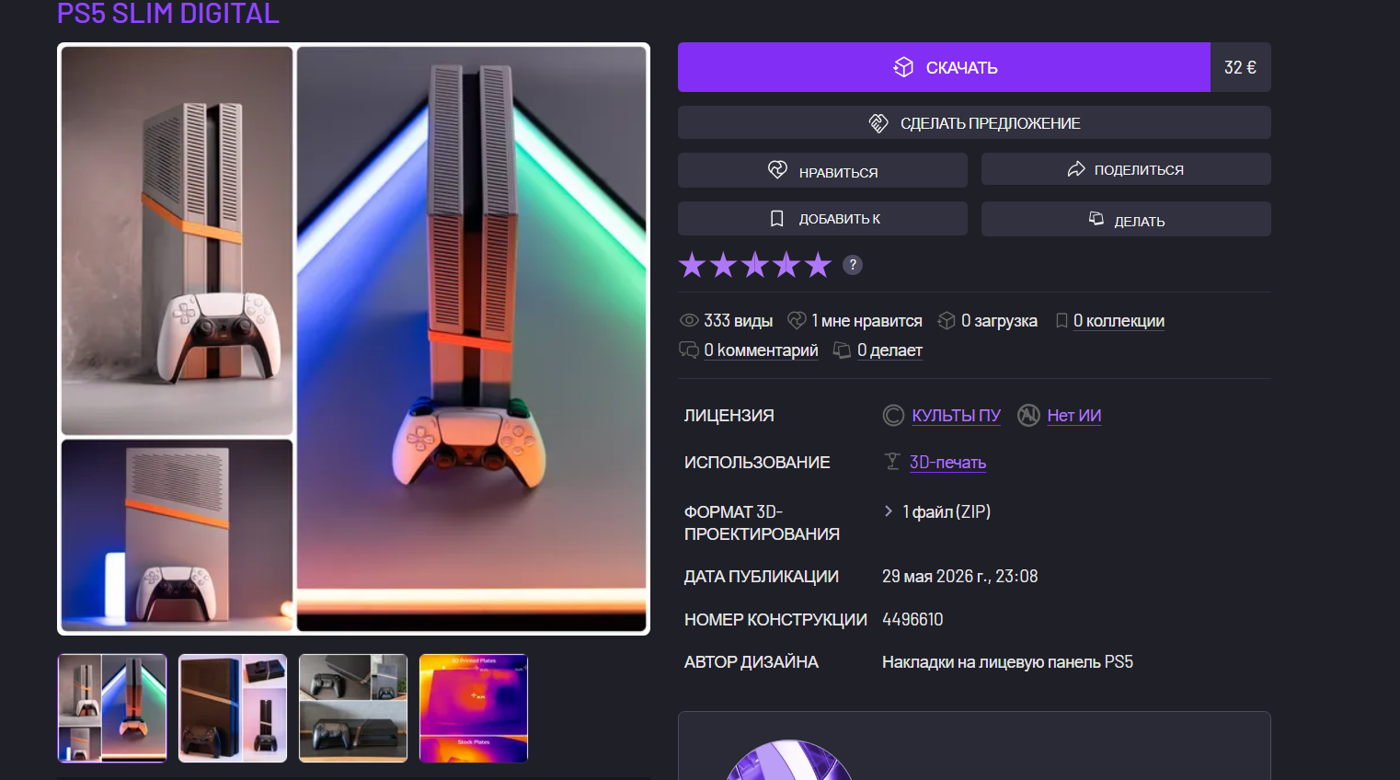Image resolution: width=1400 pixels, height=780 pixels.
Task: Select the second dark console thumbnail
Action: (233, 708)
